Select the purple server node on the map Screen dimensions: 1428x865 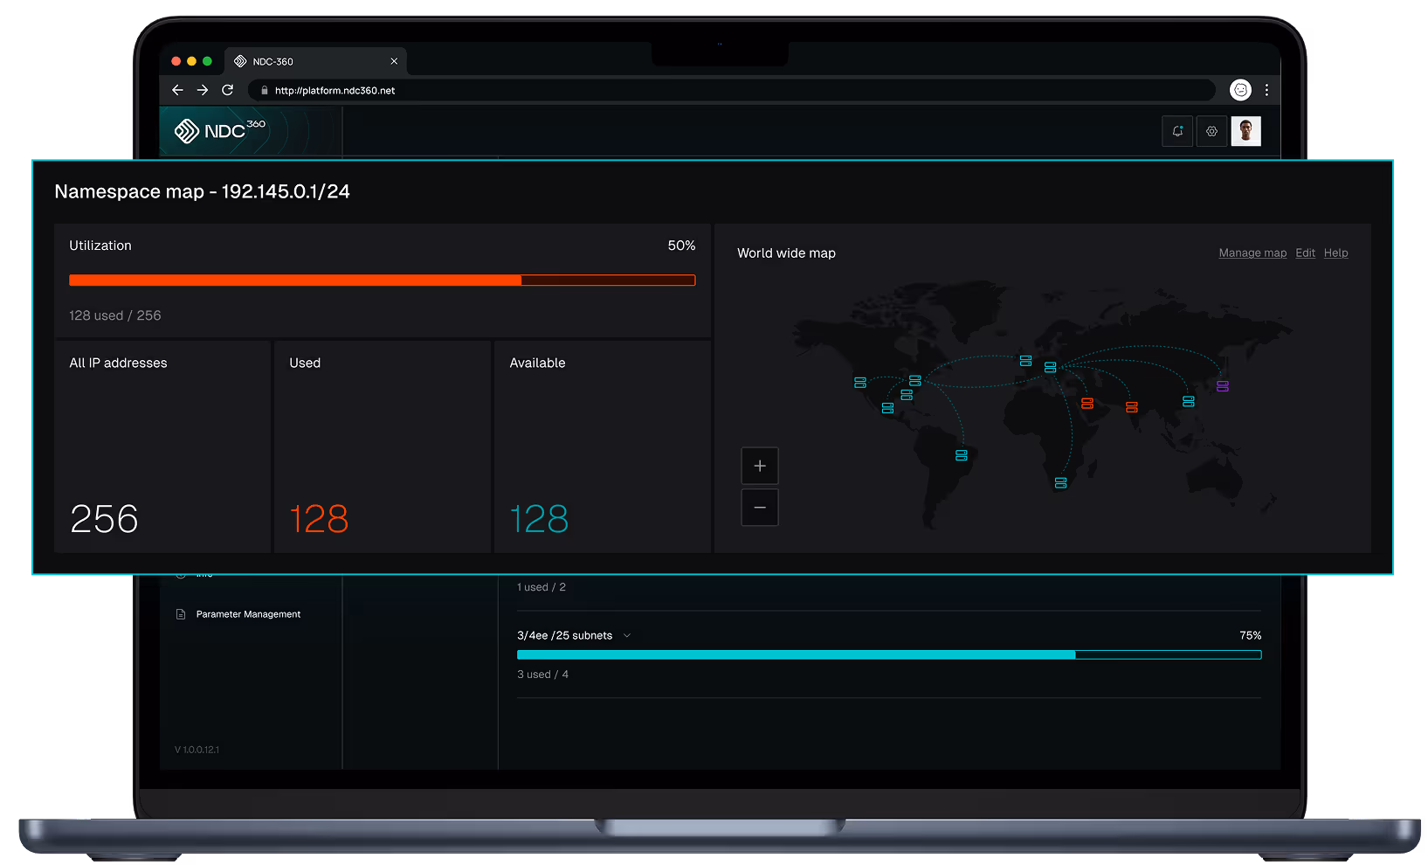pyautogui.click(x=1222, y=385)
